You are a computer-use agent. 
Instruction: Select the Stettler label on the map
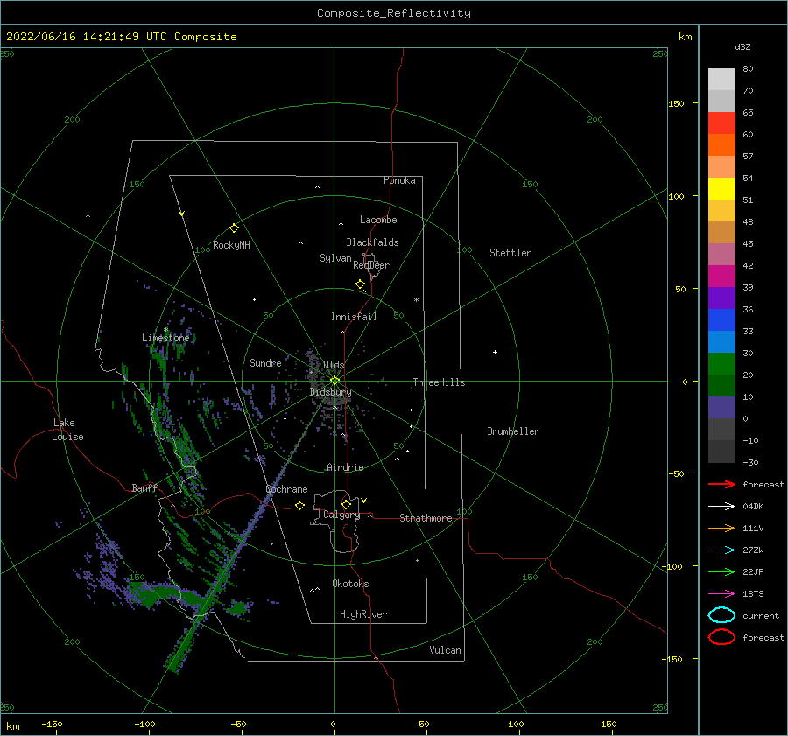510,253
